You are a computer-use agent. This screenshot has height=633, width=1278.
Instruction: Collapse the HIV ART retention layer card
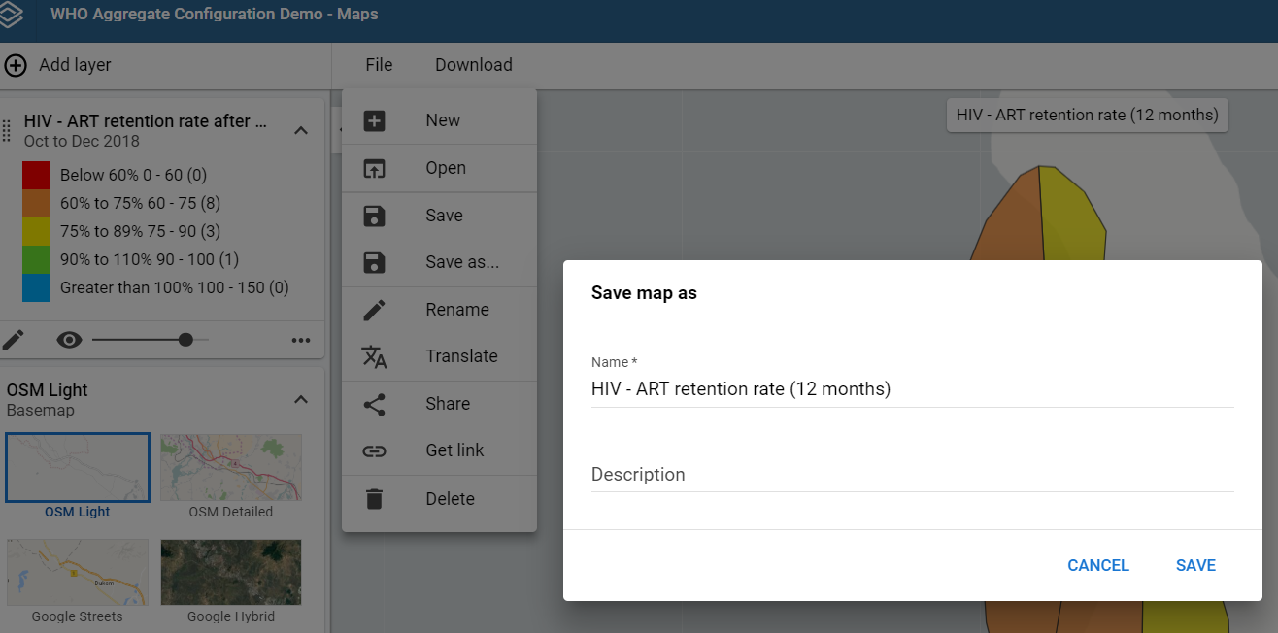click(301, 130)
